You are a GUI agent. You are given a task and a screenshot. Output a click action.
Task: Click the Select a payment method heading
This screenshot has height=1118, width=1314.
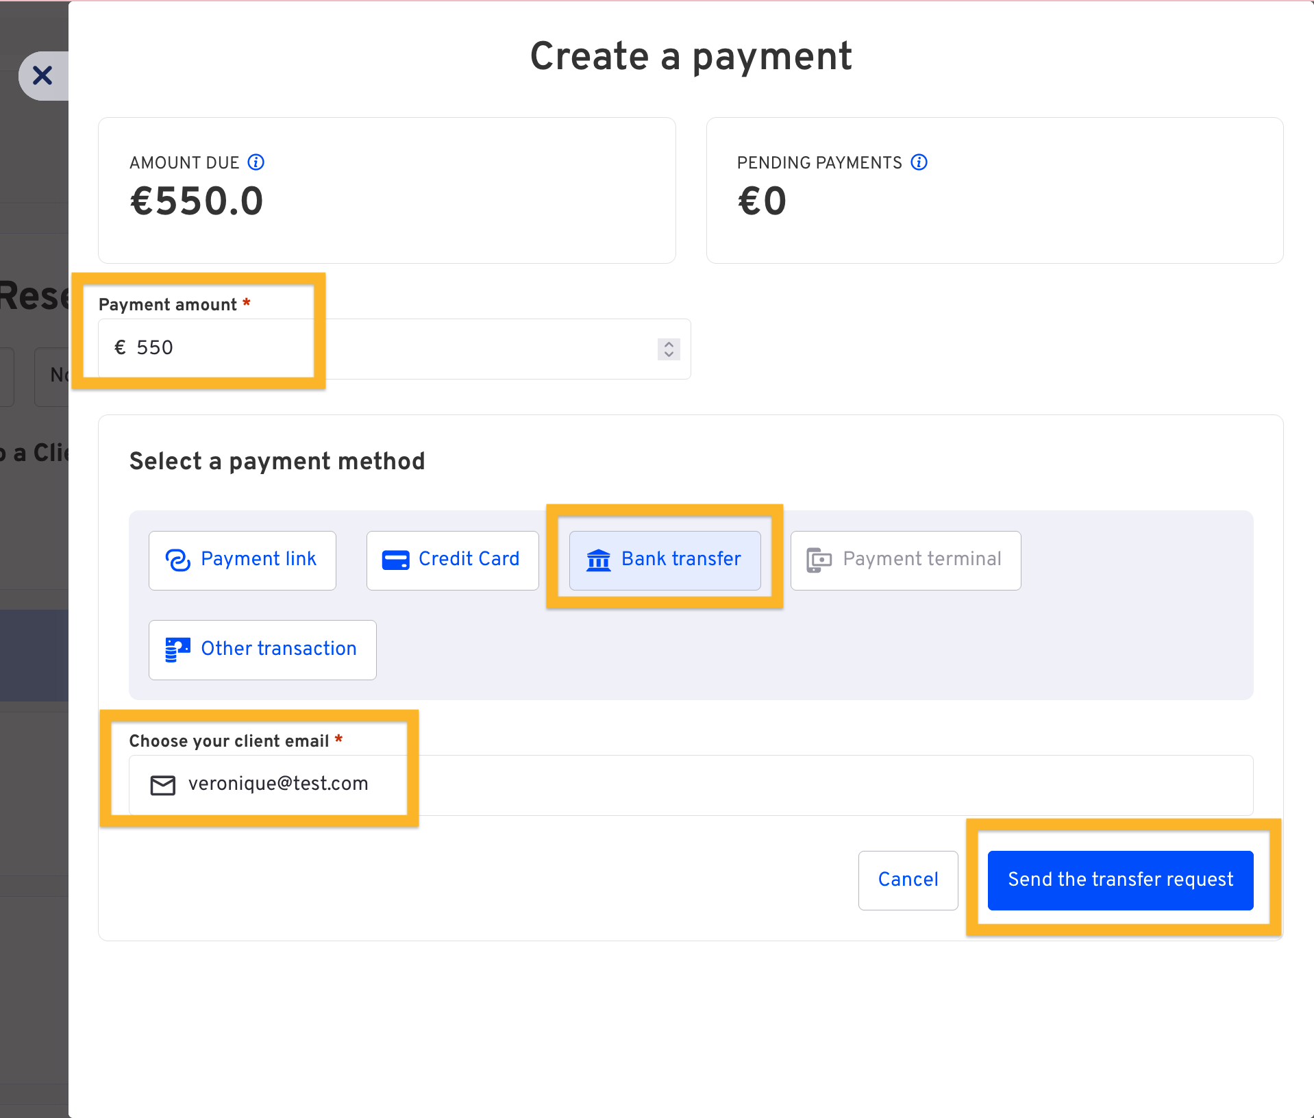click(x=277, y=462)
